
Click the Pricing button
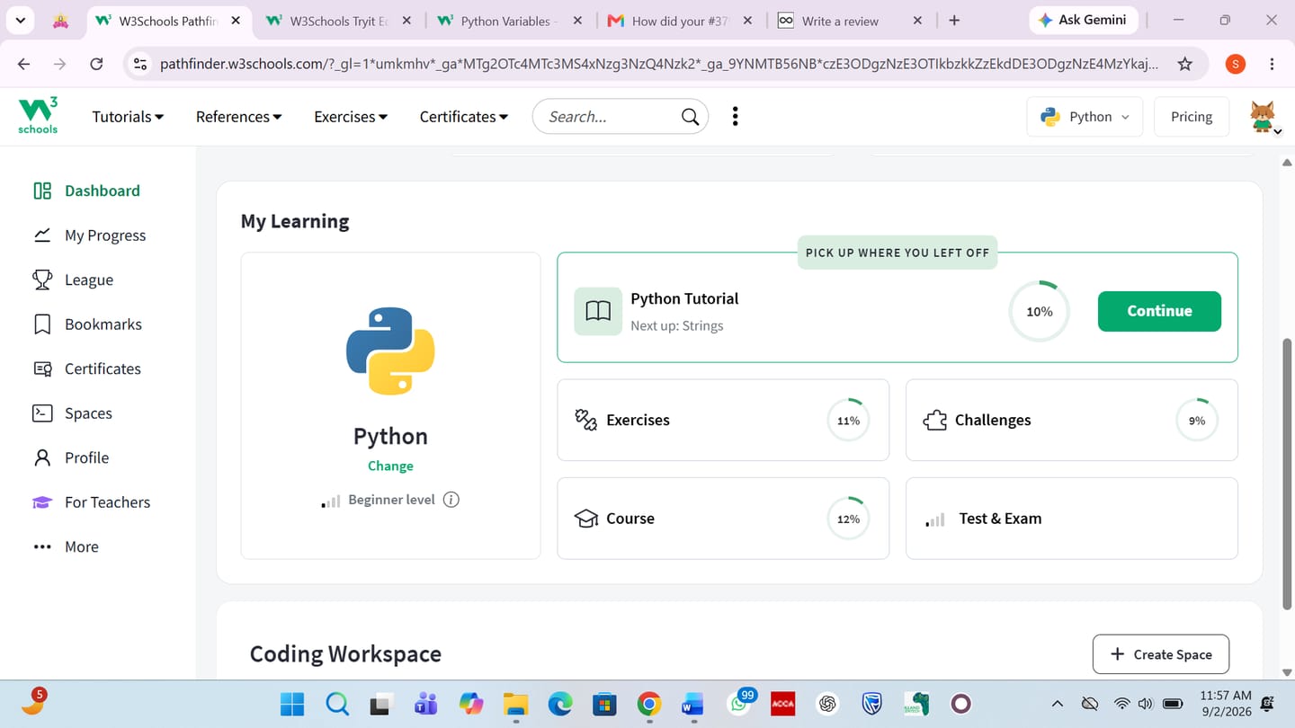(x=1192, y=117)
